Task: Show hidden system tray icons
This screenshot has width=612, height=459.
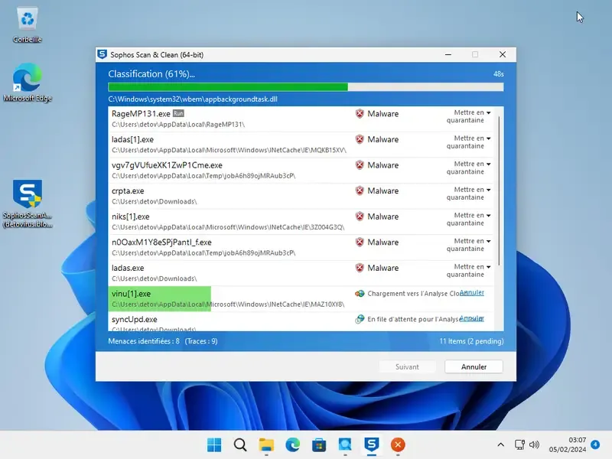Action: (x=501, y=444)
